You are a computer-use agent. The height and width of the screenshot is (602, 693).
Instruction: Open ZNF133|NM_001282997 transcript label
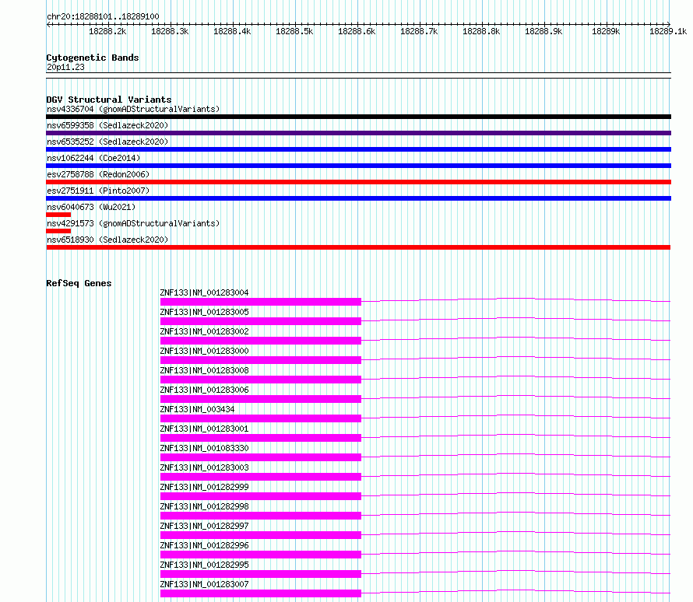click(204, 526)
